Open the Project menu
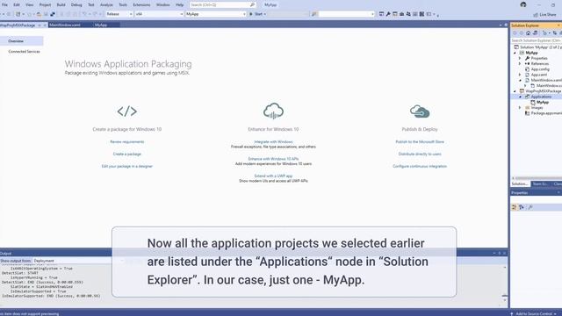The height and width of the screenshot is (316, 562). pos(45,5)
